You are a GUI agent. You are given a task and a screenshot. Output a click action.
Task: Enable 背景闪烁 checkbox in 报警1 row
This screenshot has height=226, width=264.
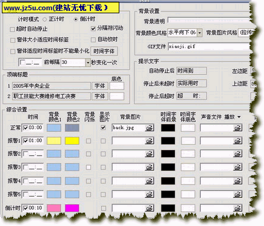pyautogui.click(x=89, y=141)
